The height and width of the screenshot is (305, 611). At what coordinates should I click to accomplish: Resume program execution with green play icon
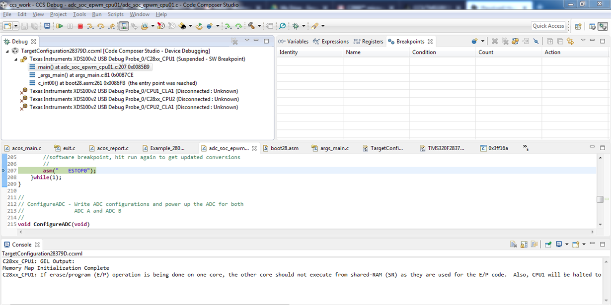[61, 26]
